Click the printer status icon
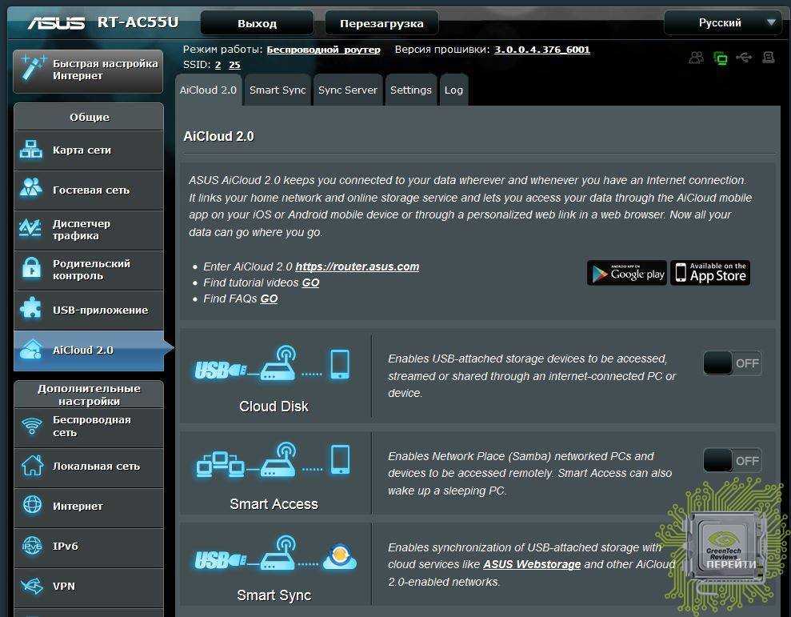Viewport: 791px width, 617px height. 769,58
